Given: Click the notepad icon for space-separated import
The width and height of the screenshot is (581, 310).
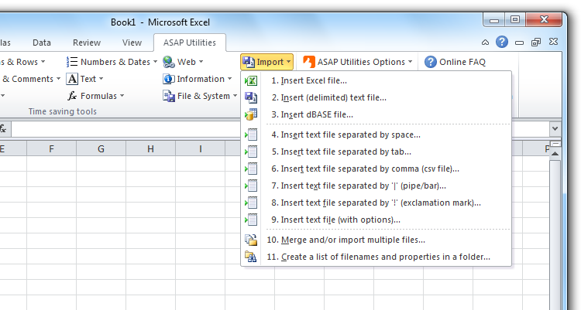Looking at the screenshot, I should click(x=251, y=135).
